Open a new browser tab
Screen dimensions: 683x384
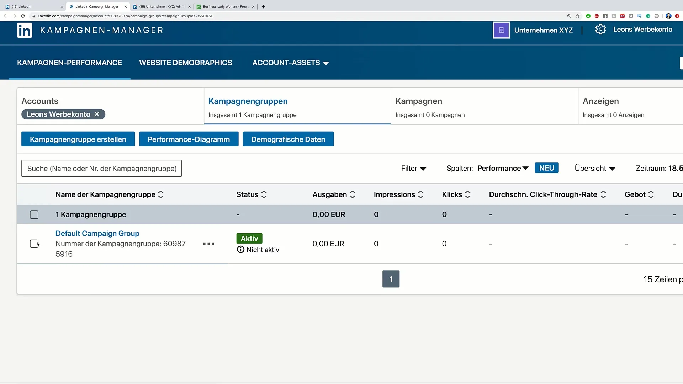pos(263,6)
